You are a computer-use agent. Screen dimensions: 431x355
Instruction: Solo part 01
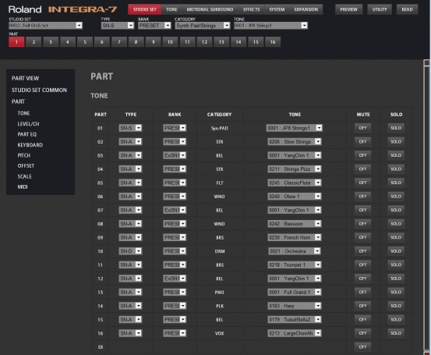(x=396, y=128)
